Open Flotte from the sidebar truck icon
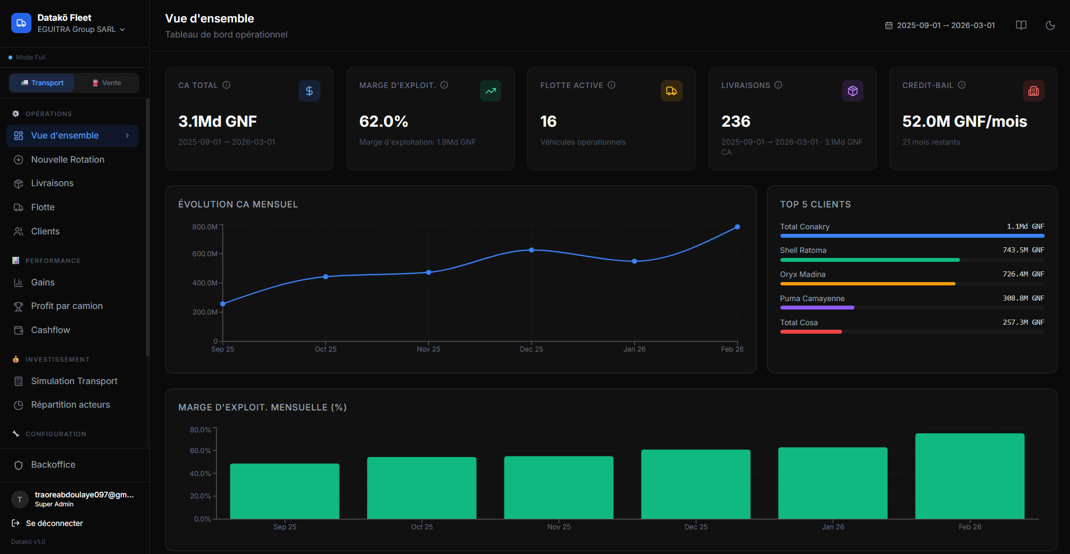The width and height of the screenshot is (1070, 554). 19,207
